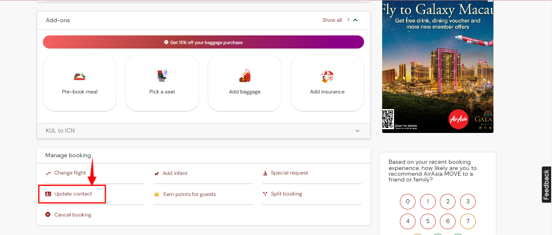552x235 pixels.
Task: Collapse the Add-ons panel using up chevron
Action: [x=355, y=20]
